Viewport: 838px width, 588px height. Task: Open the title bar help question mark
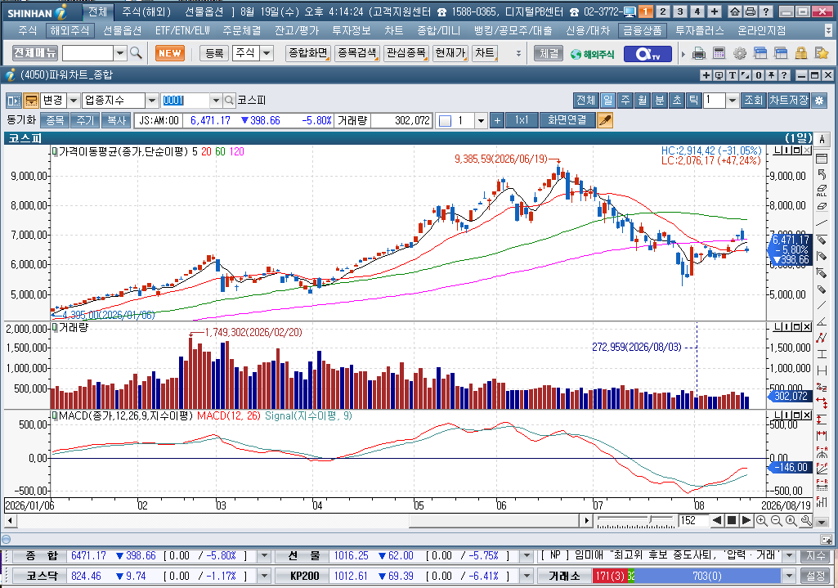[765, 11]
